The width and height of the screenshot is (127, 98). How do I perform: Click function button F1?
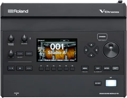[41, 69]
